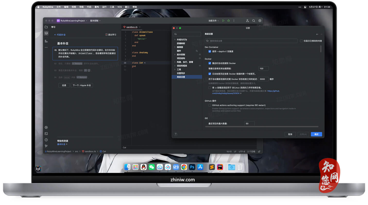Open Sublime Text from the Dock
Viewport: 368px width, 205px height.
point(212,167)
